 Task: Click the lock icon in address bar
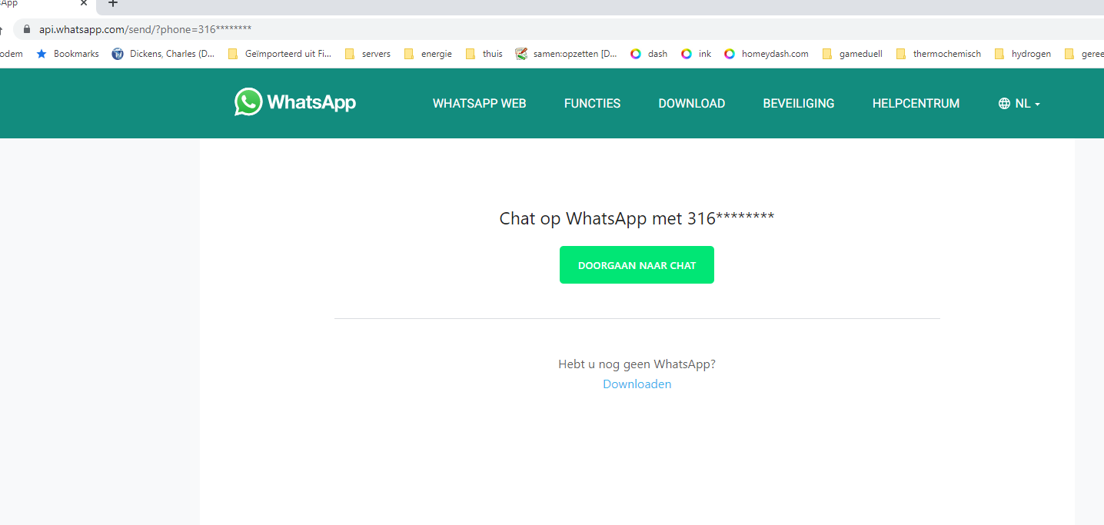pos(27,29)
